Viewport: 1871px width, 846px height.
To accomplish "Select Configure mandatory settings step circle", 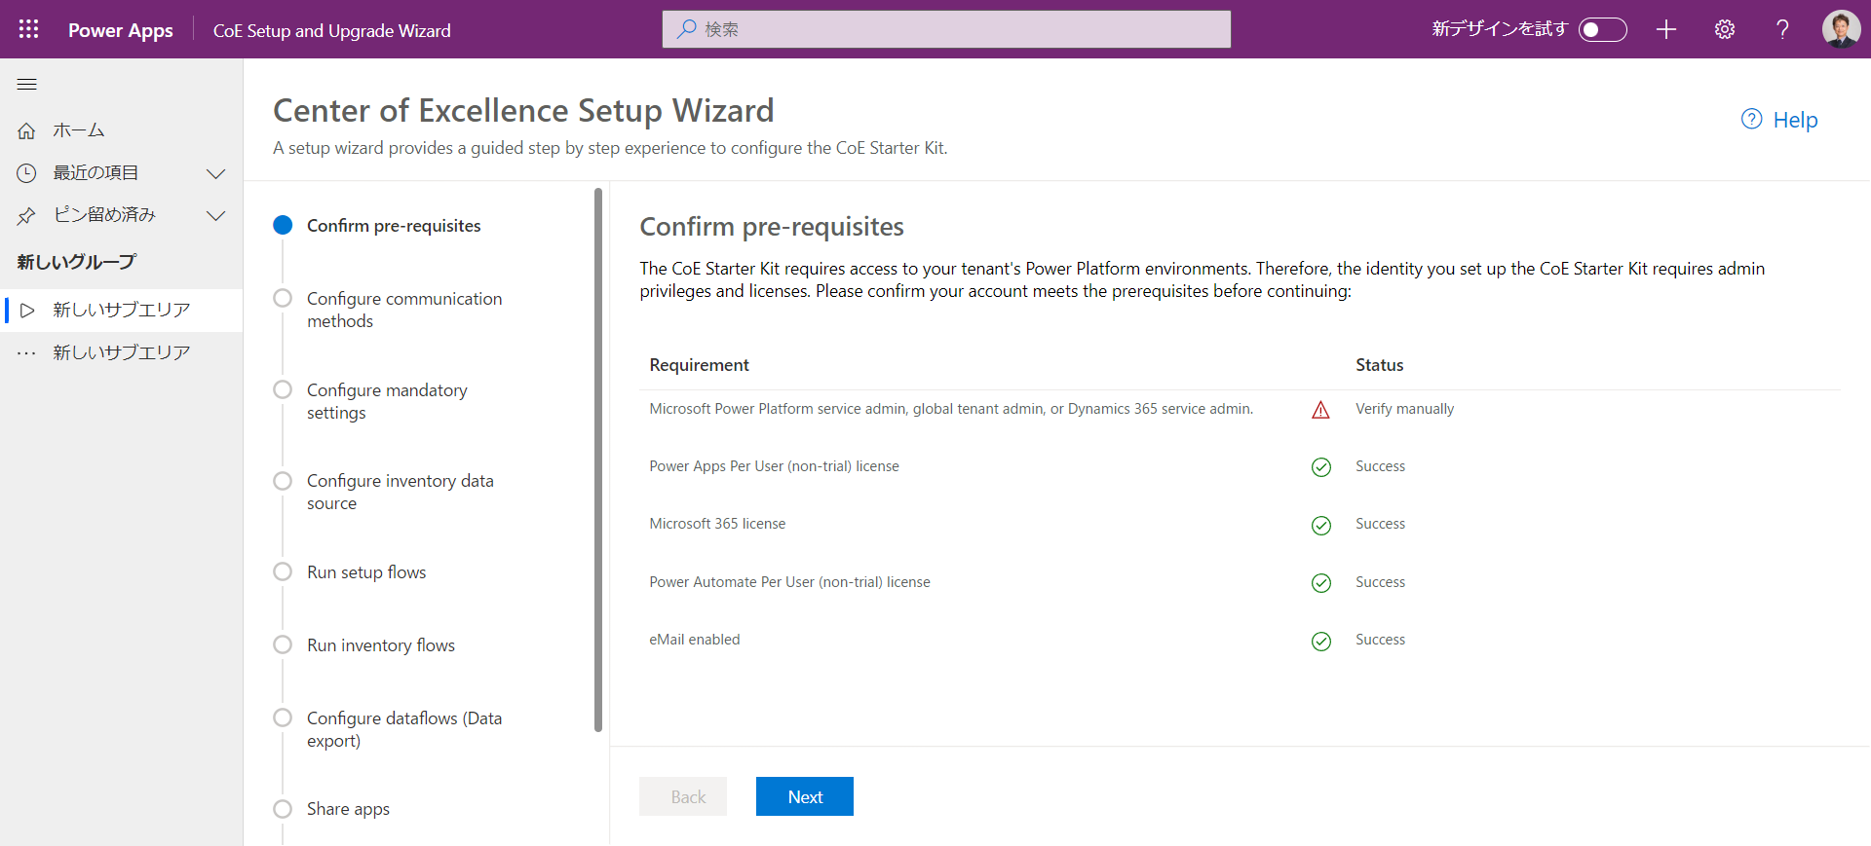I will click(x=283, y=389).
